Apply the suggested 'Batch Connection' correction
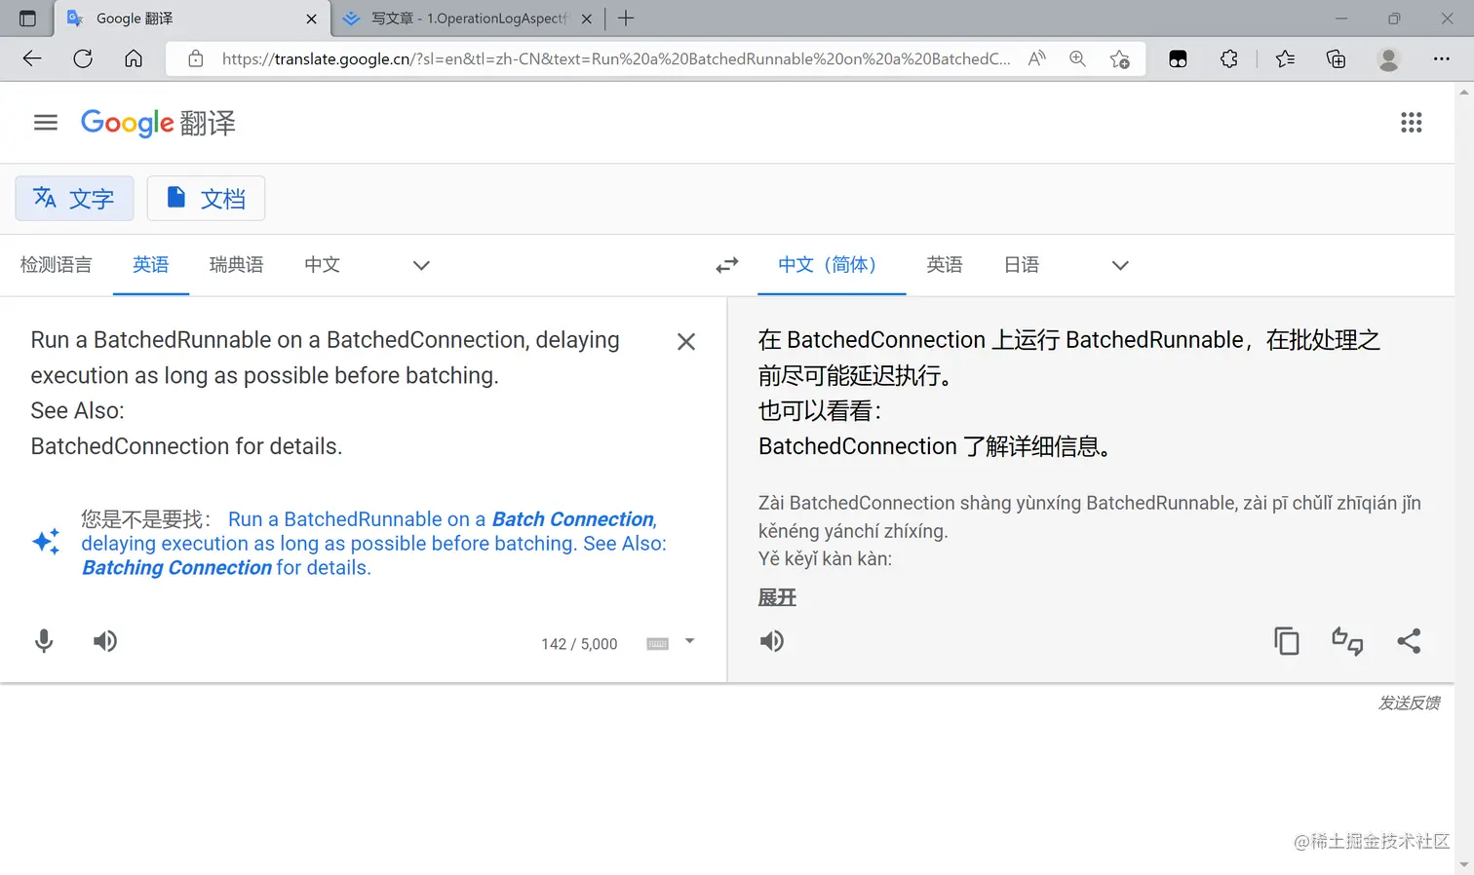This screenshot has height=875, width=1474. click(x=373, y=544)
